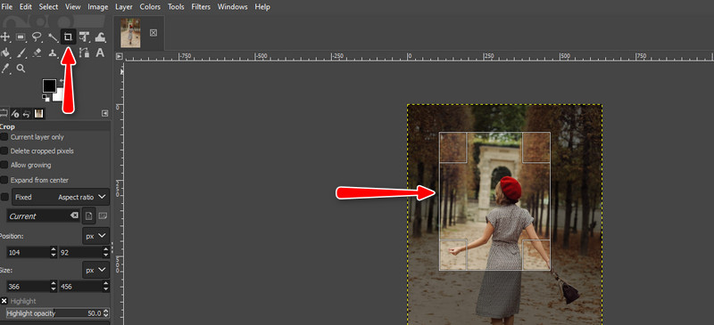Open the Size units px dropdown
The height and width of the screenshot is (325, 714).
pyautogui.click(x=95, y=270)
